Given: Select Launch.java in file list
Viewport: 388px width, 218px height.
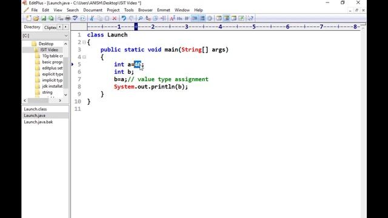Looking at the screenshot, I should click(35, 116).
